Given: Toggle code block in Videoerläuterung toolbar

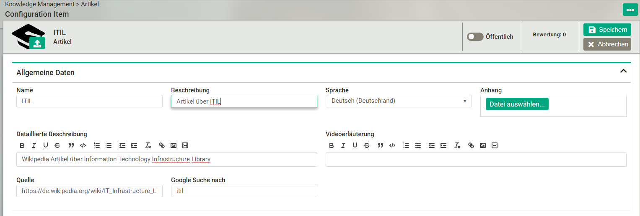Looking at the screenshot, I should (x=392, y=145).
